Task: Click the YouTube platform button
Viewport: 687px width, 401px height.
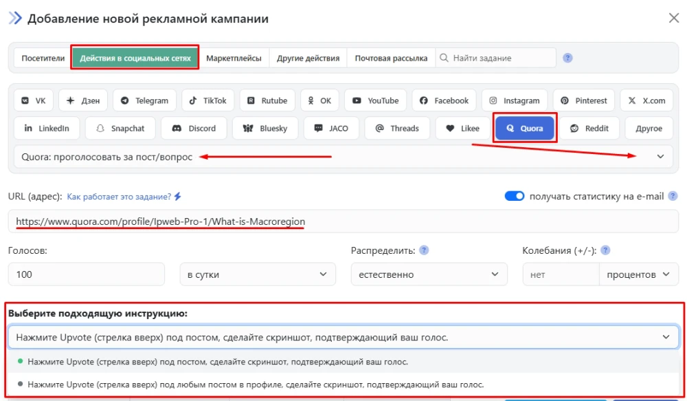Action: tap(375, 100)
